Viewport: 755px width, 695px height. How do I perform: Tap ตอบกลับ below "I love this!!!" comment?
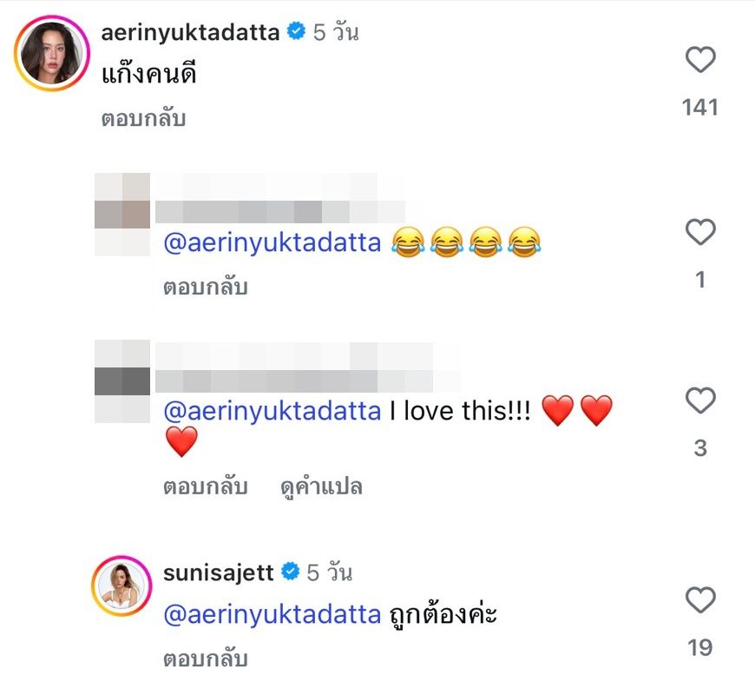(x=205, y=486)
